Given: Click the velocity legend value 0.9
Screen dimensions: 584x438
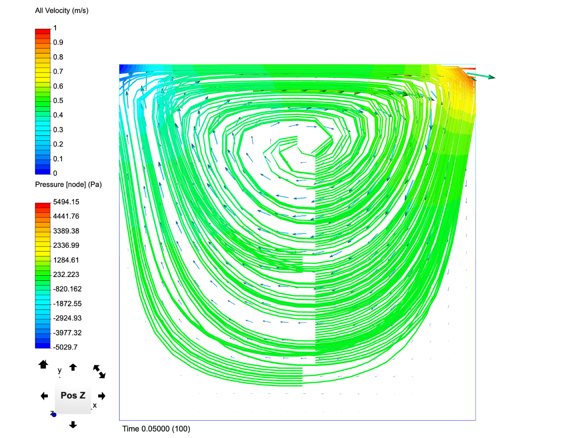Looking at the screenshot, I should 58,42.
